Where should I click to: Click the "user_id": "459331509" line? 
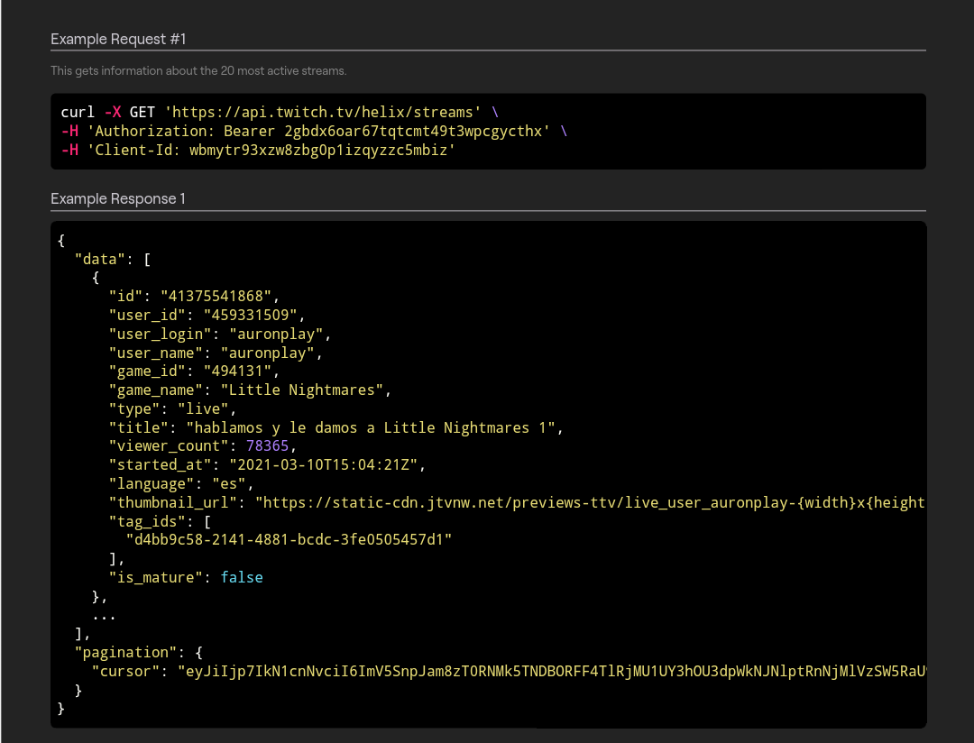207,315
